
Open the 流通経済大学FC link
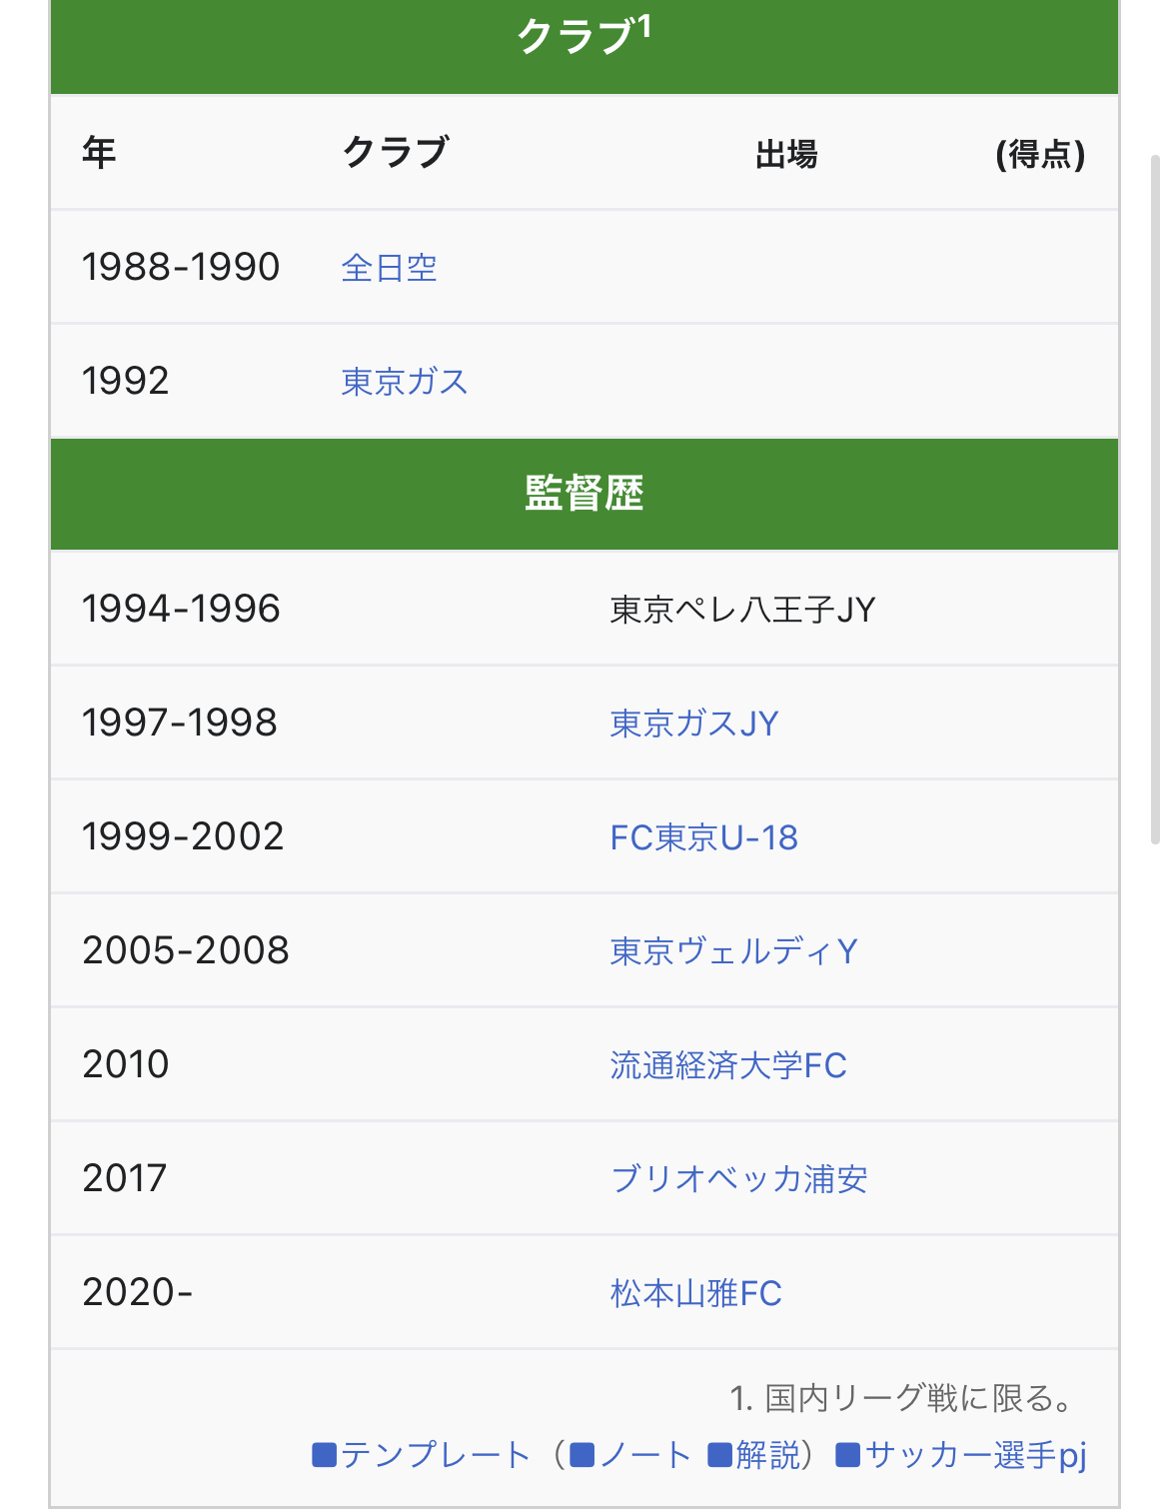coord(728,1065)
